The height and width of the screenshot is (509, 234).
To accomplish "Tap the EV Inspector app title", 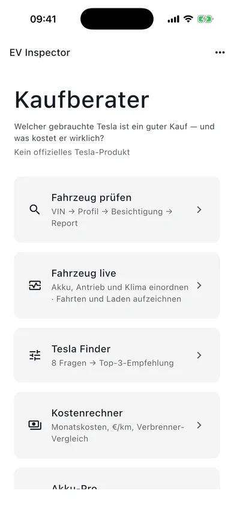I will [40, 53].
